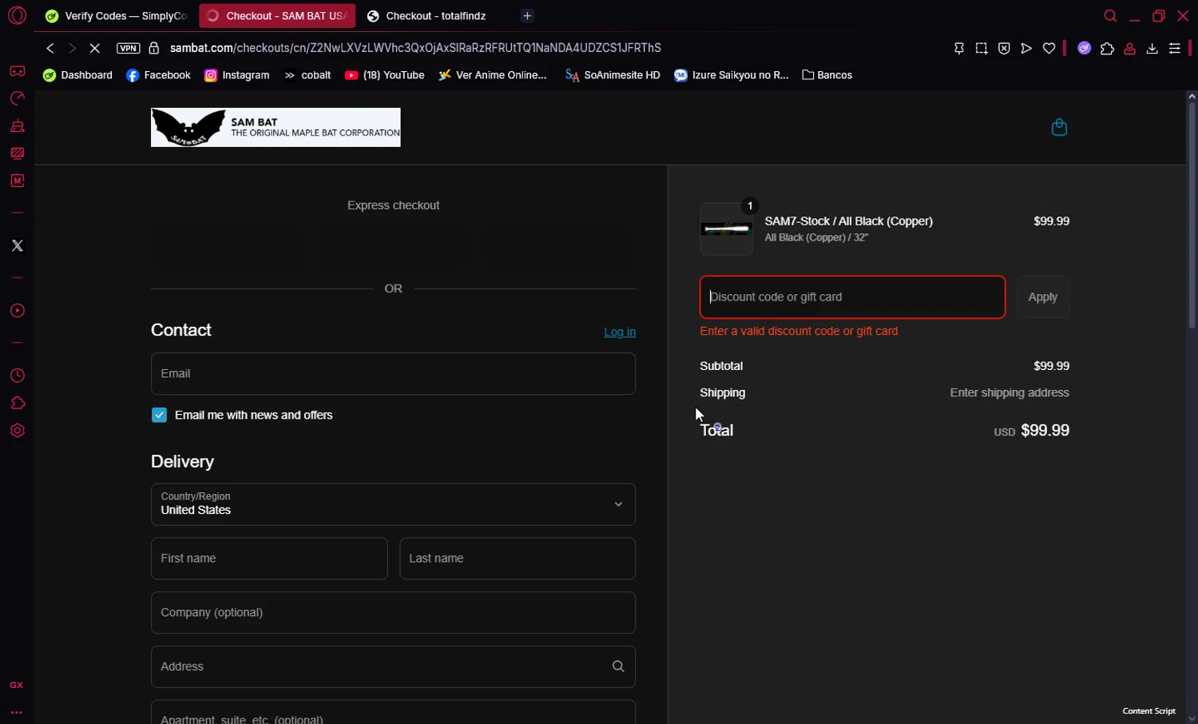Open the cobalt bookmark

click(307, 75)
